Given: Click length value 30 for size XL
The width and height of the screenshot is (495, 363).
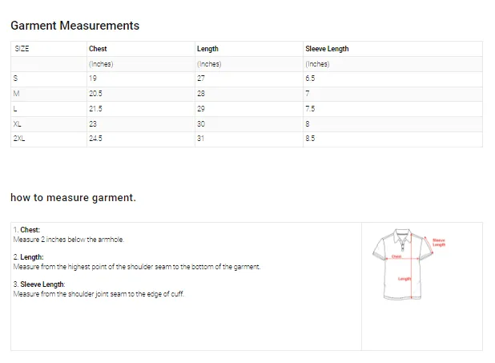Looking at the screenshot, I should pyautogui.click(x=201, y=123).
